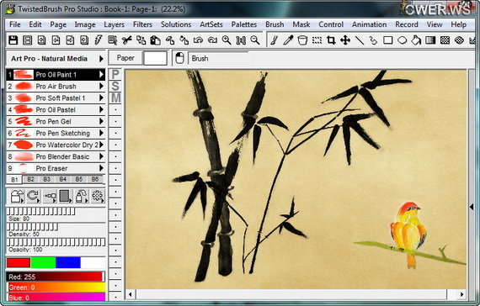This screenshot has height=306, width=480.
Task: Select the tilted paint bucket Fill tool
Action: click(x=416, y=40)
